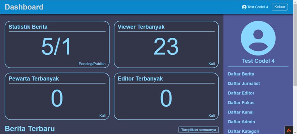Click the 0 value in Pewarta Terbanyak

point(57,98)
